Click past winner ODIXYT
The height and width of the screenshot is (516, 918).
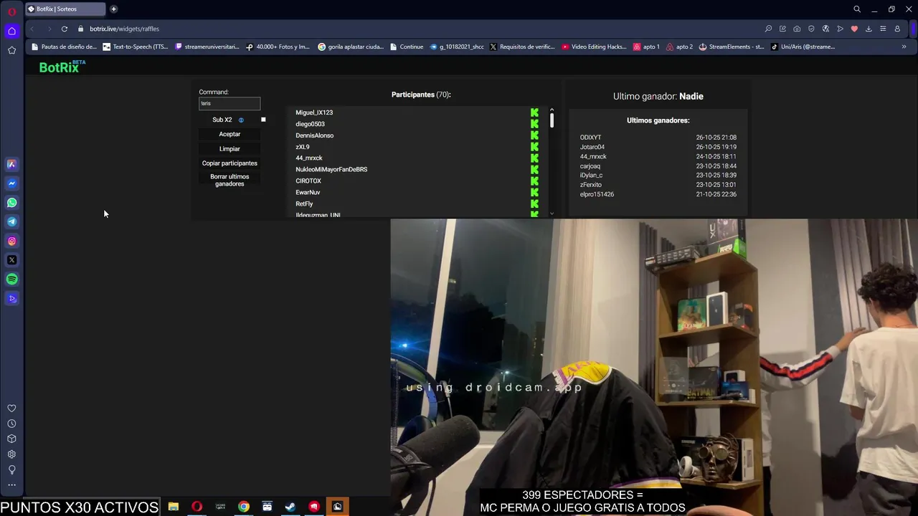(590, 138)
